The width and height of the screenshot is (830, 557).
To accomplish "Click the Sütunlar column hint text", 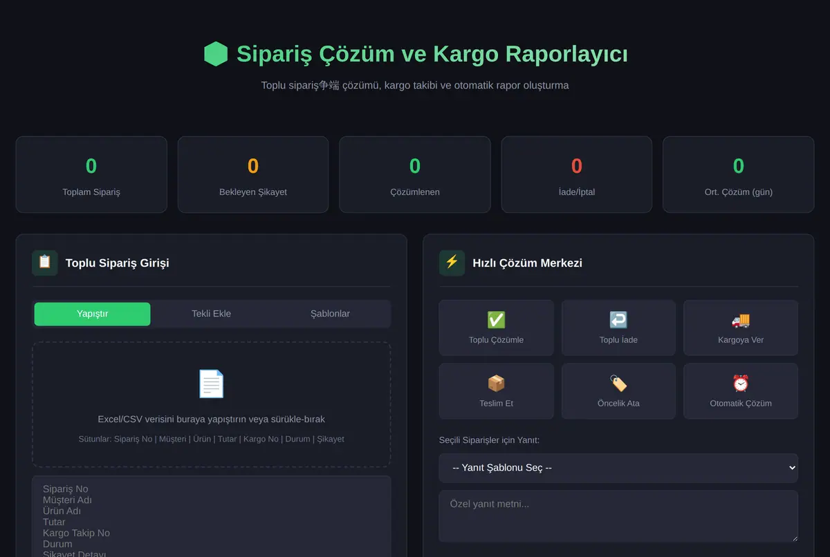I will pyautogui.click(x=212, y=439).
